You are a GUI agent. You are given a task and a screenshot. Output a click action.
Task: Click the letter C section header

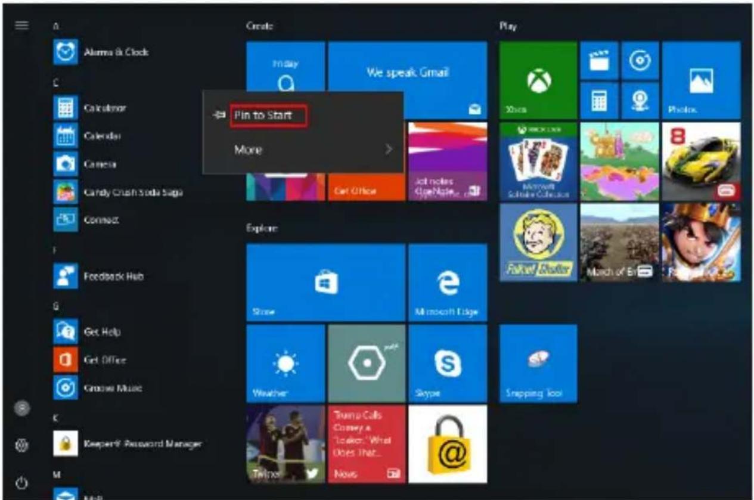pyautogui.click(x=56, y=83)
